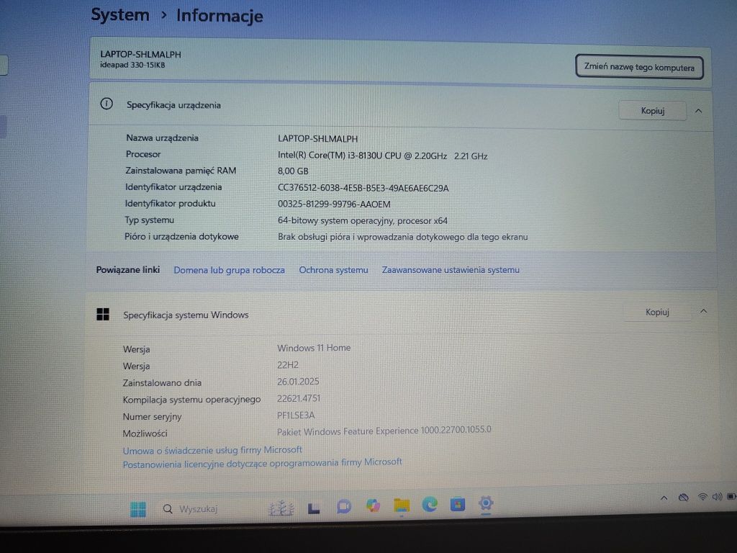Click the info icon beside Specyfikacja urządzenia
This screenshot has width=737, height=553.
107,104
